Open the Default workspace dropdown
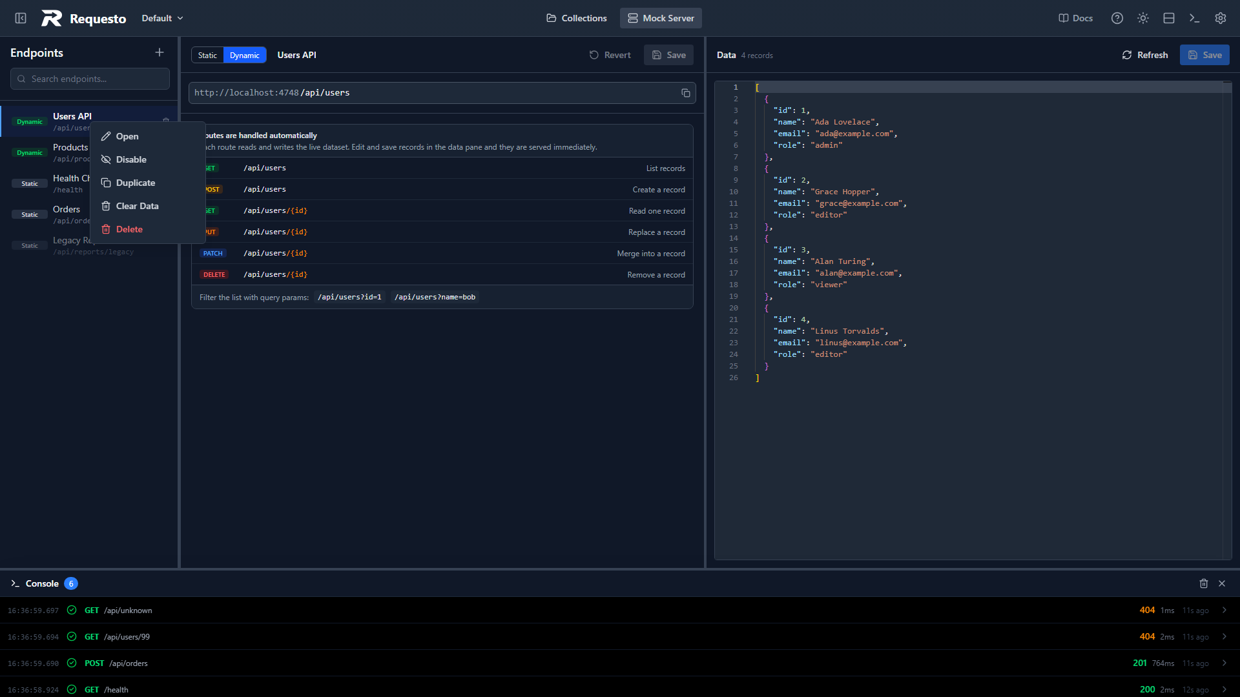This screenshot has width=1240, height=697. point(162,18)
